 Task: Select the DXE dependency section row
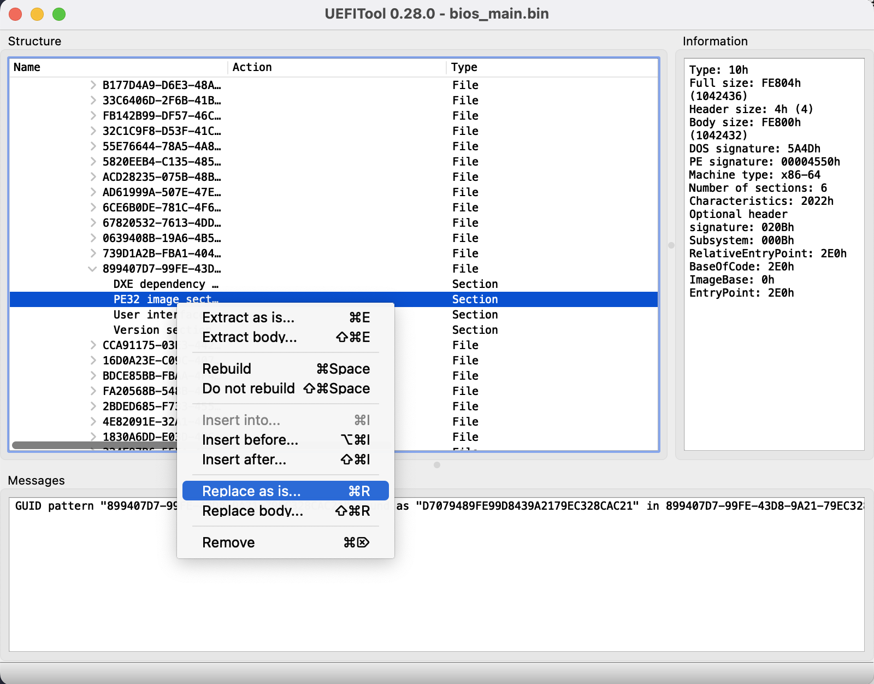(334, 284)
